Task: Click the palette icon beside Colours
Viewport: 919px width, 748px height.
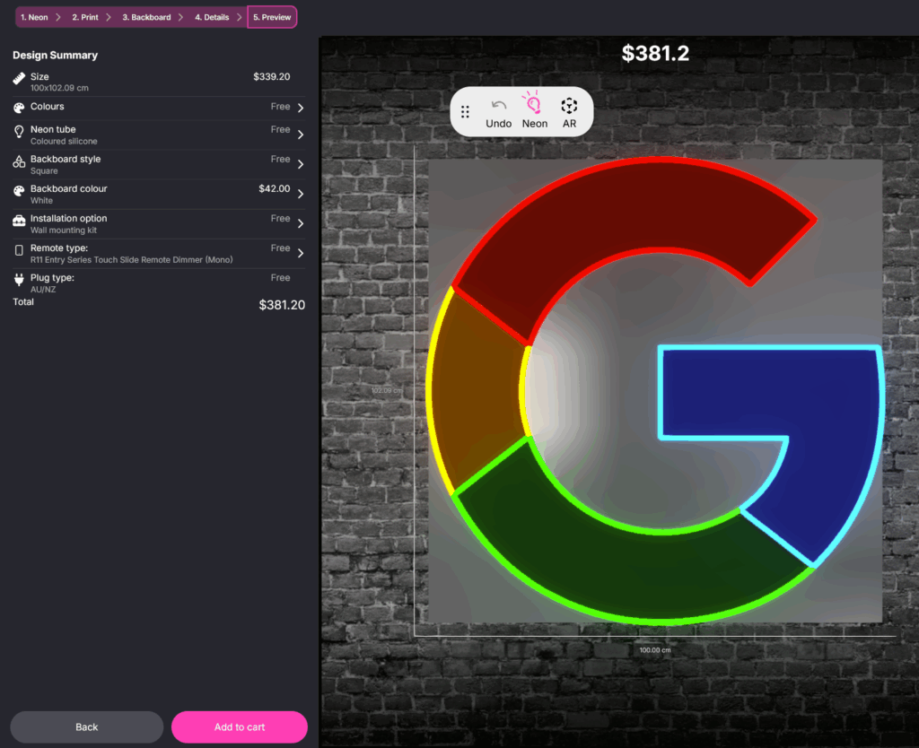Action: coord(20,108)
